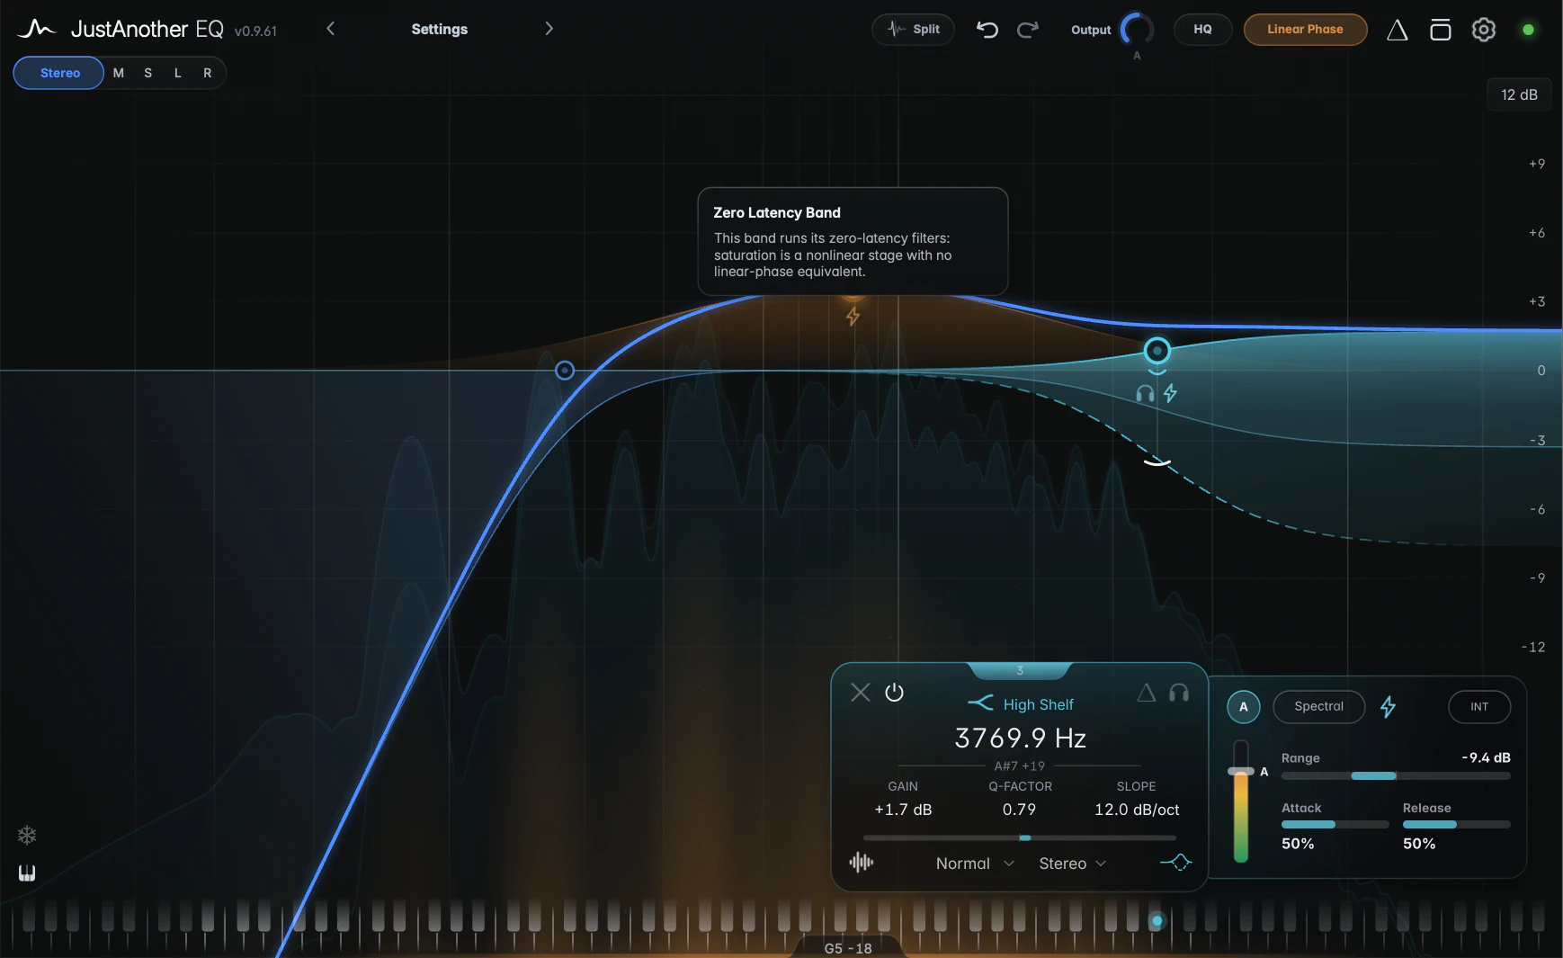Click the 3769.9 Hz frequency value

pyautogui.click(x=1020, y=739)
